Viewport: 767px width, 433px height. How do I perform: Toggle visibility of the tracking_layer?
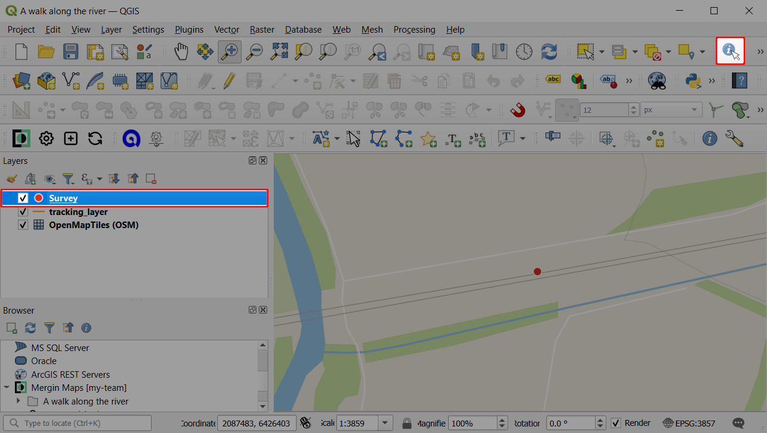(x=23, y=212)
